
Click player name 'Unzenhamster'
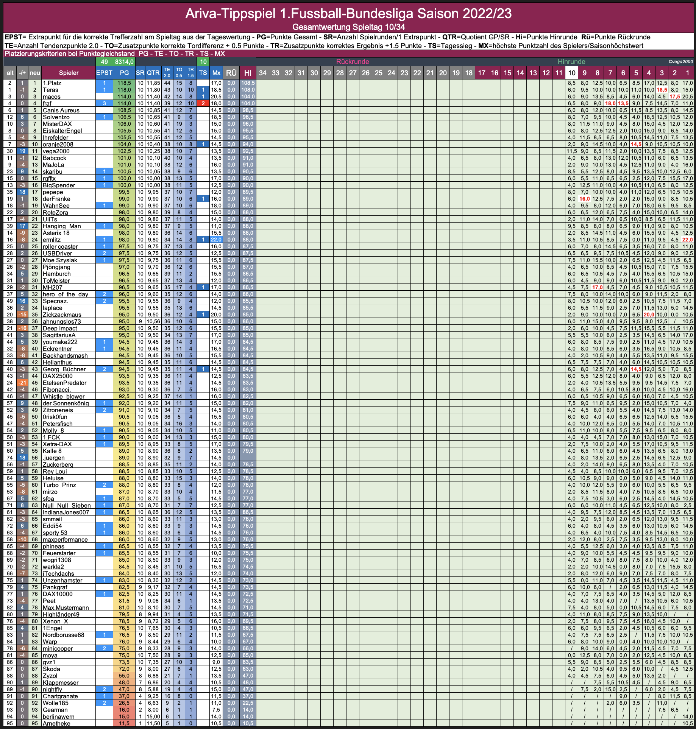(x=62, y=580)
